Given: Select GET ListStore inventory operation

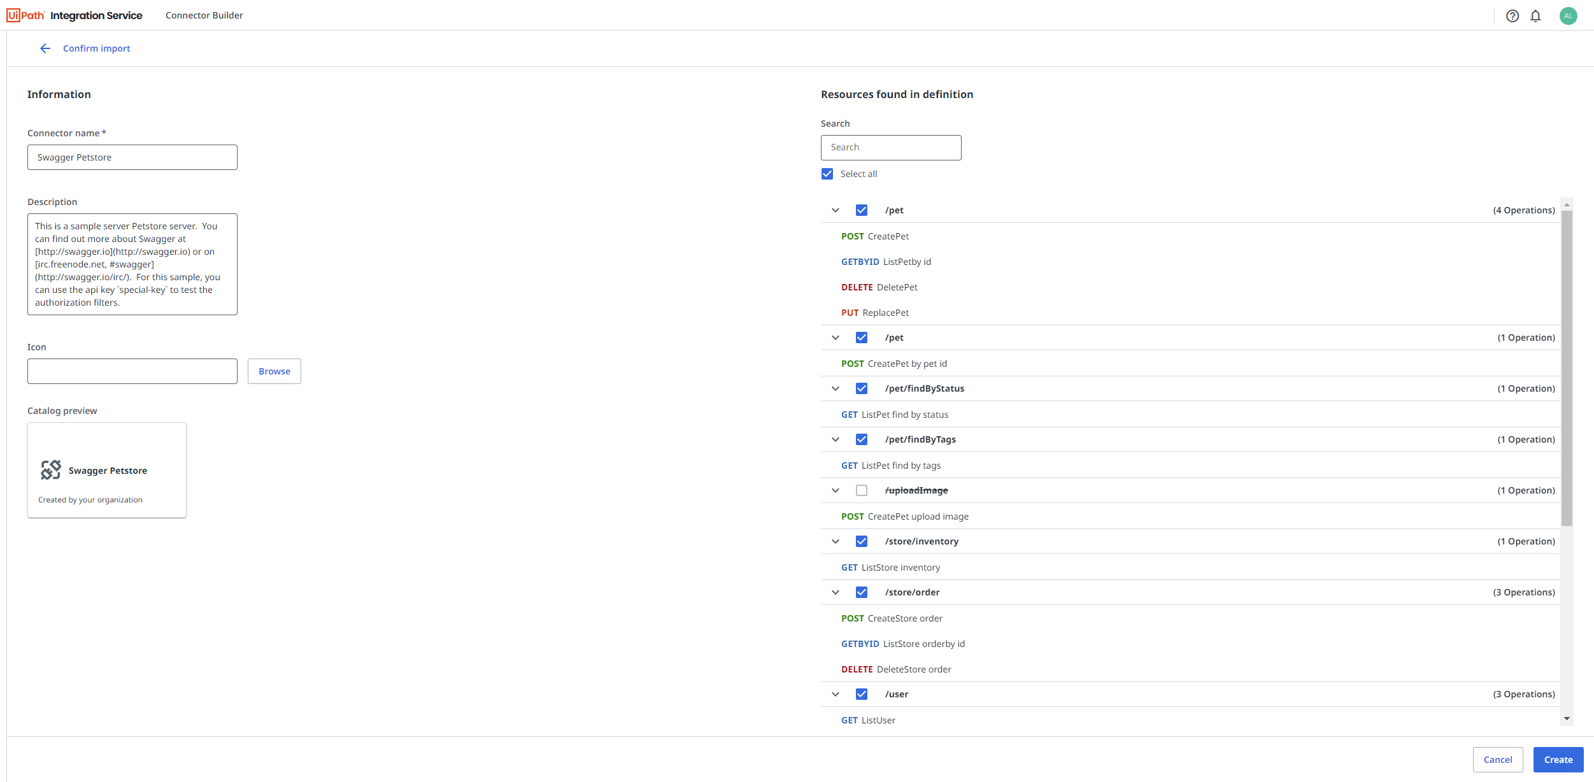Looking at the screenshot, I should click(x=890, y=567).
